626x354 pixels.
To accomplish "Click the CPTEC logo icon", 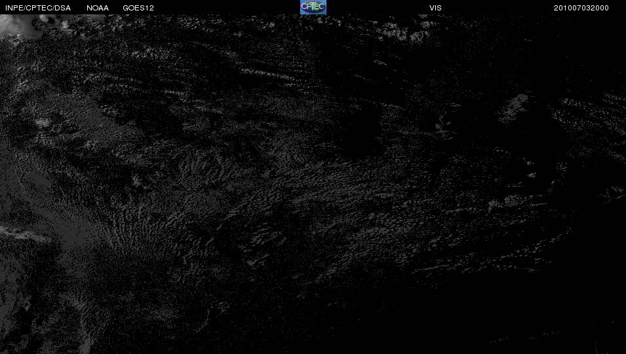I will coord(313,7).
